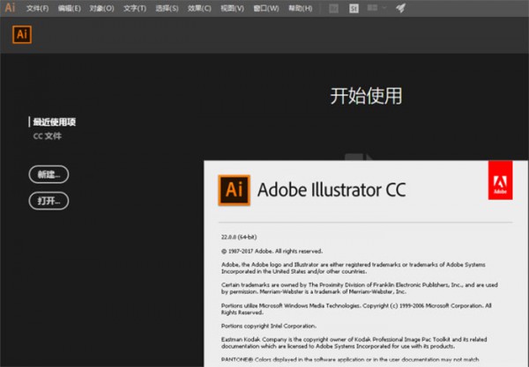Screen dimensions: 529x367
Task: Click the Ai logo in About dialog
Action: click(235, 190)
